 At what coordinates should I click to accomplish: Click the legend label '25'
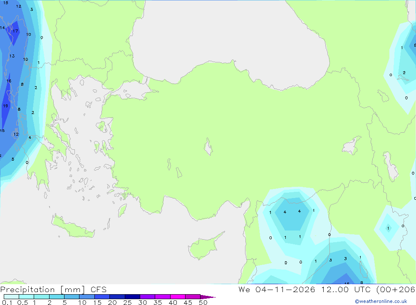(x=127, y=303)
